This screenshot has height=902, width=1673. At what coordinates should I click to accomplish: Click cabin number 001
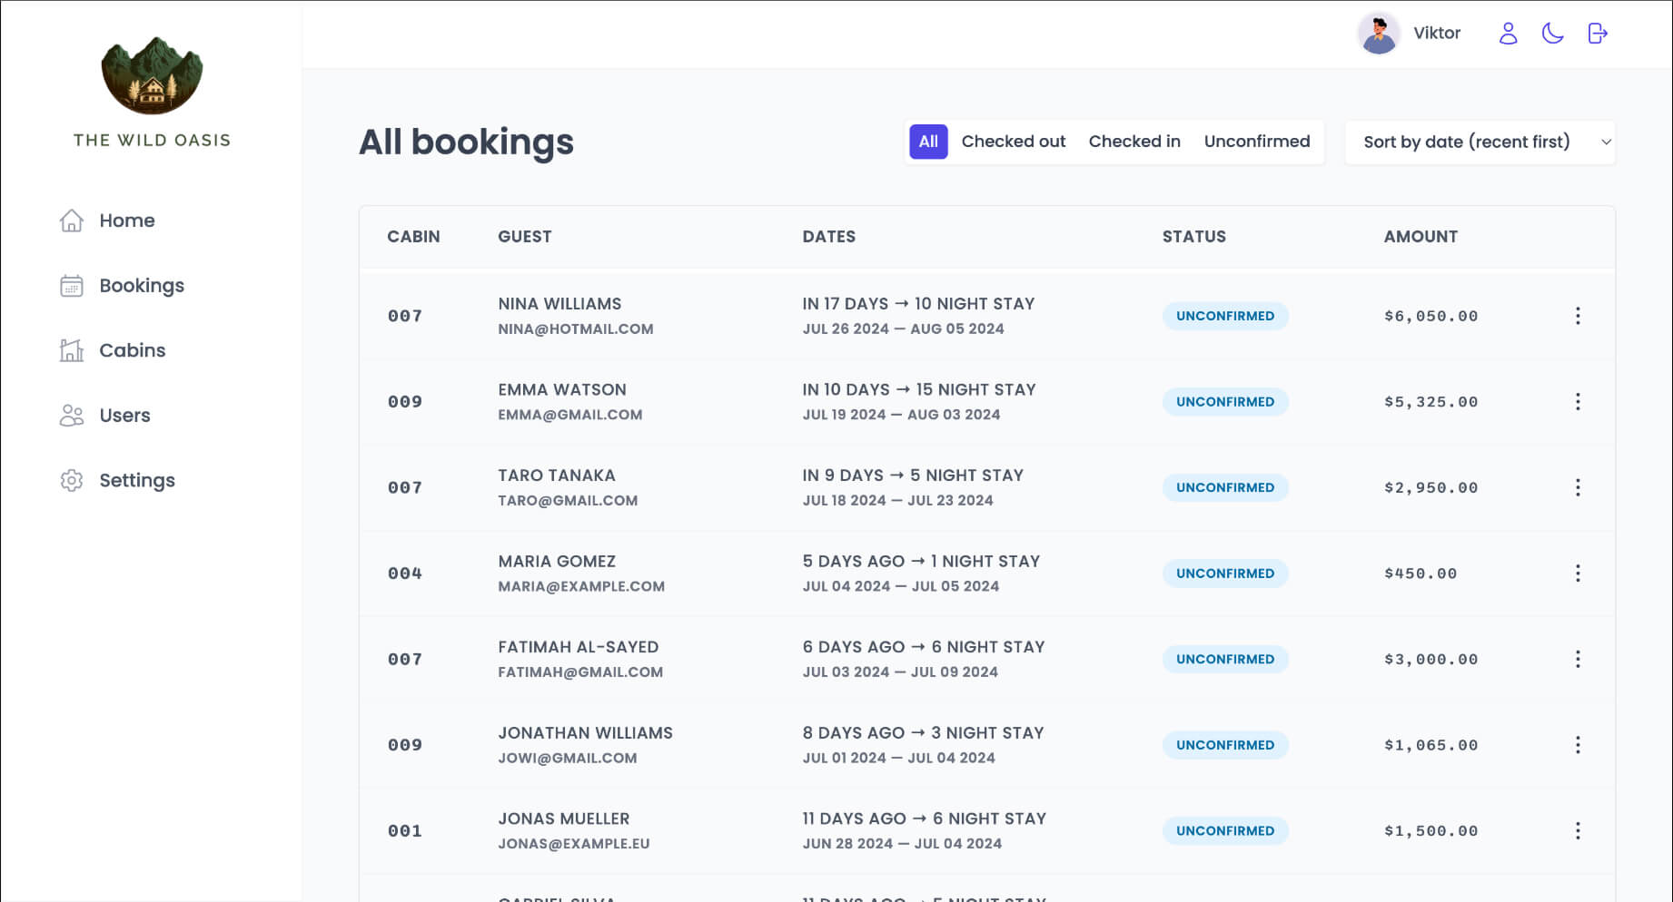(405, 830)
